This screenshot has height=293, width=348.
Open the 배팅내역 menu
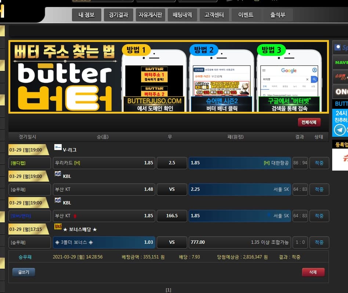[x=182, y=15]
